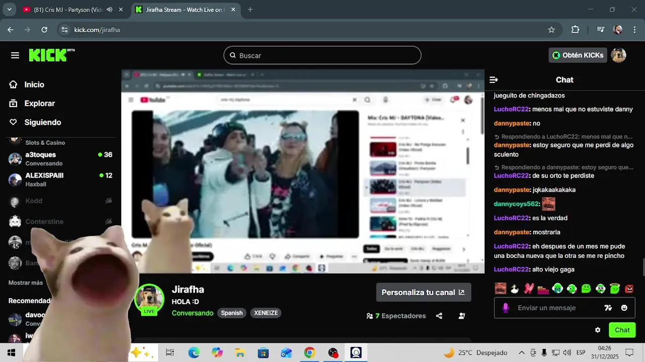Pick the smiling green blob emote
The height and width of the screenshot is (362, 645).
586,289
